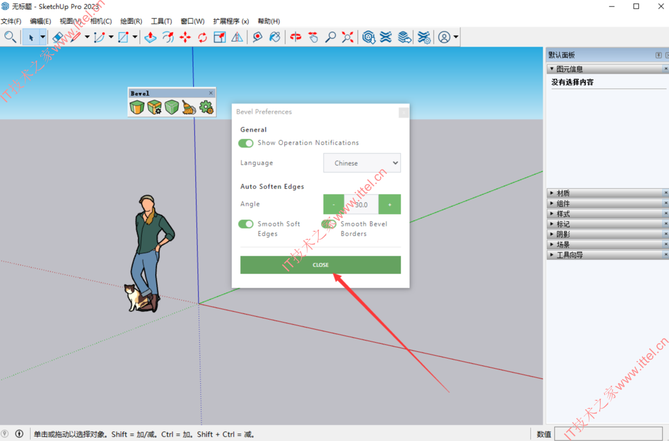Image resolution: width=669 pixels, height=441 pixels.
Task: Open the 窗口(W) menu
Action: pos(192,21)
